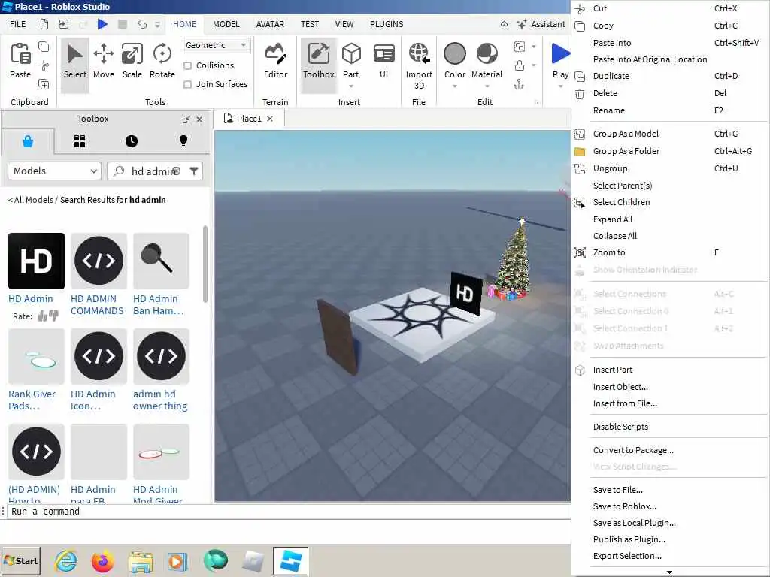Enable the Collisions checkbox

click(187, 65)
